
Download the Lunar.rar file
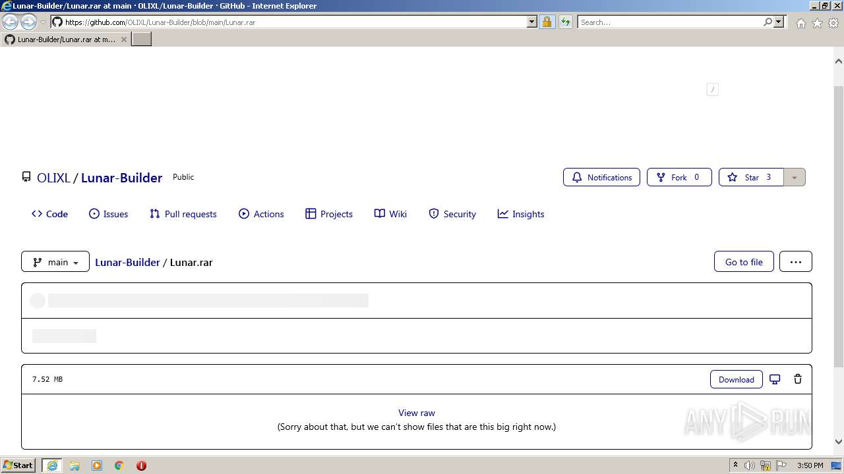737,379
